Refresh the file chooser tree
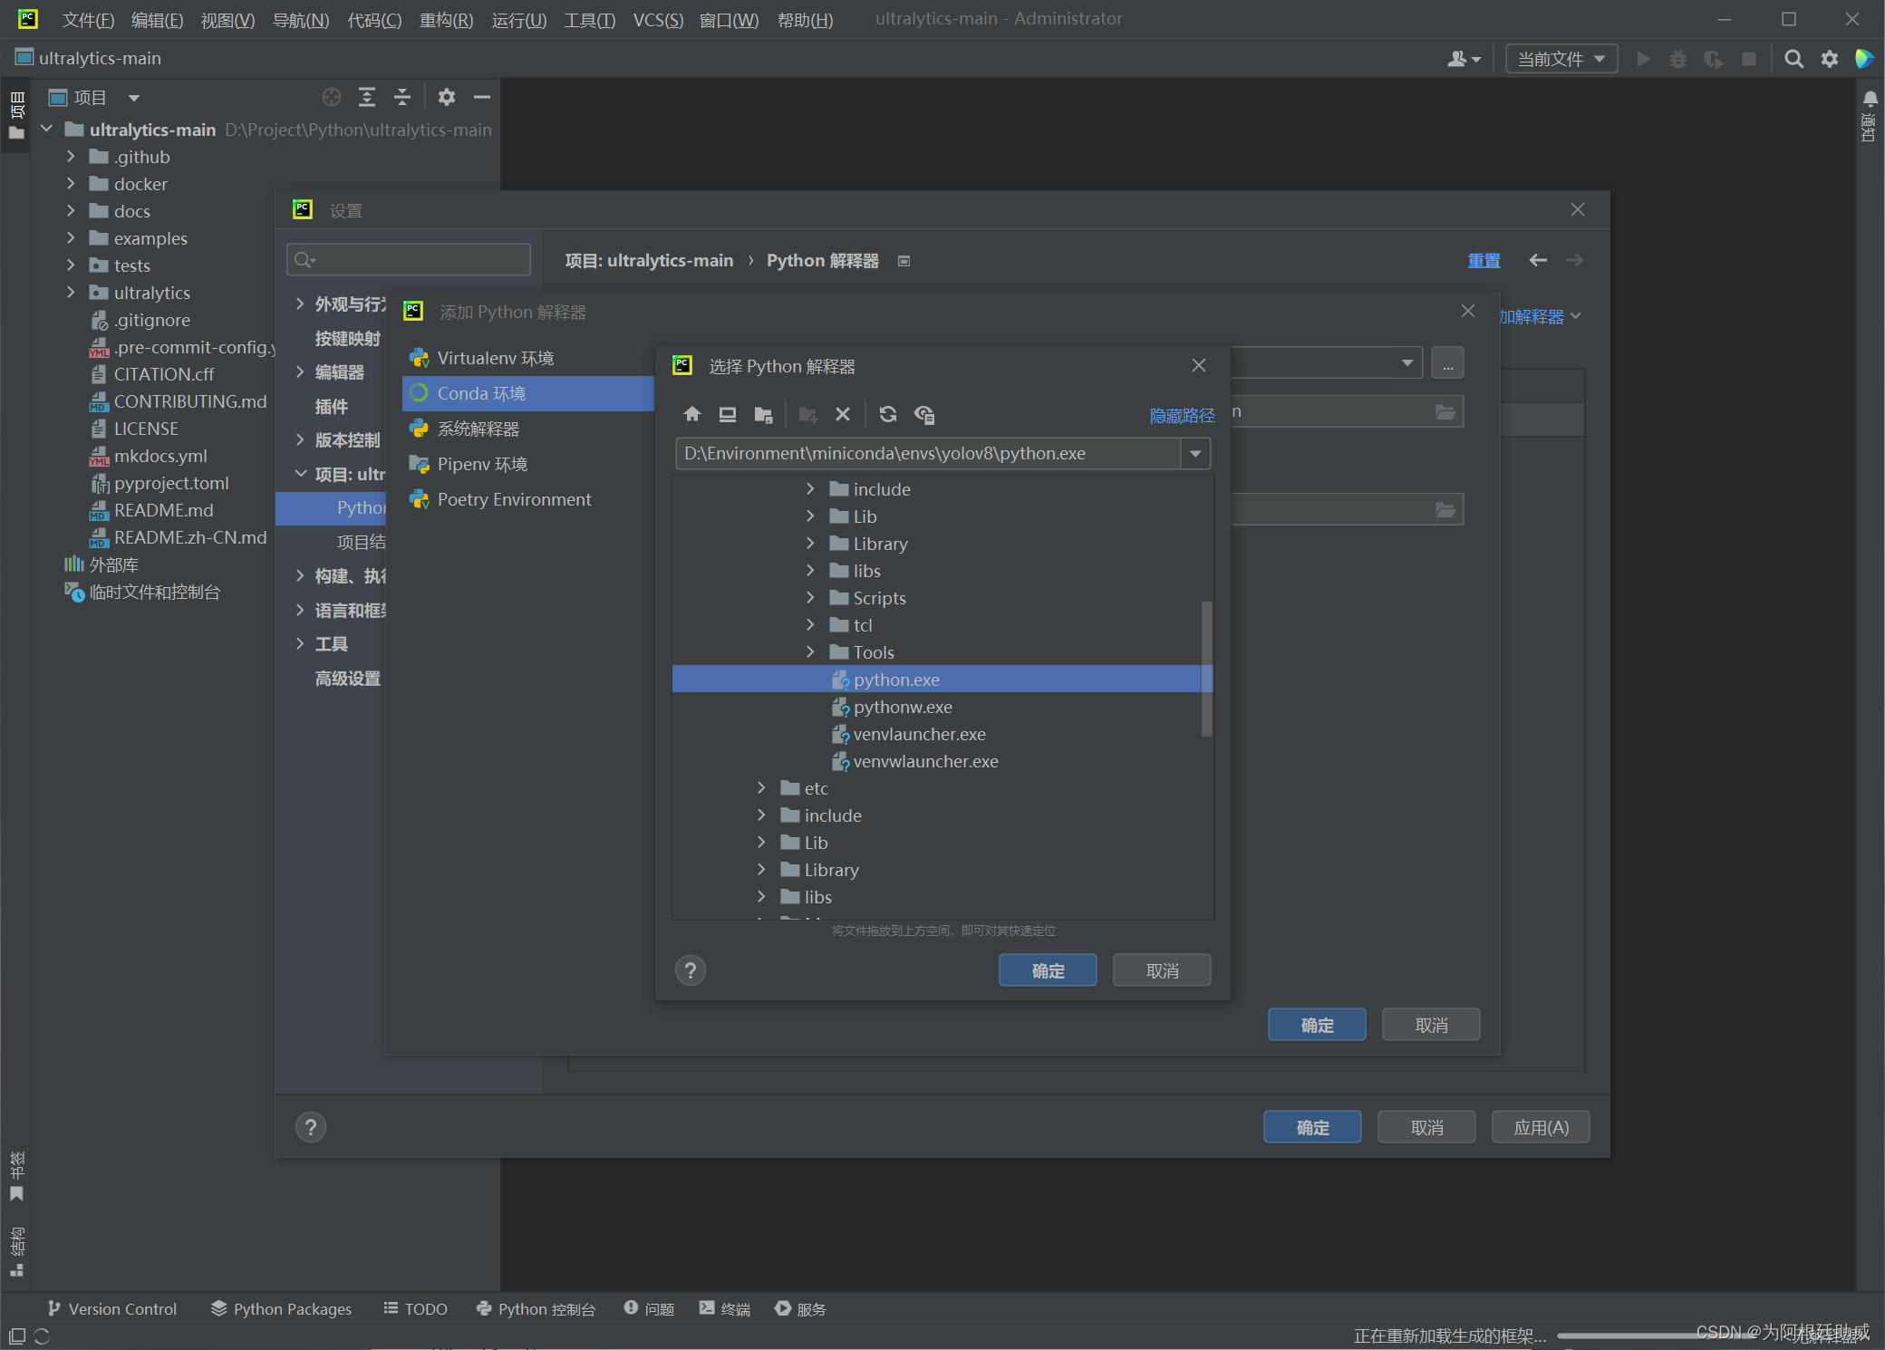Viewport: 1885px width, 1350px height. [888, 414]
